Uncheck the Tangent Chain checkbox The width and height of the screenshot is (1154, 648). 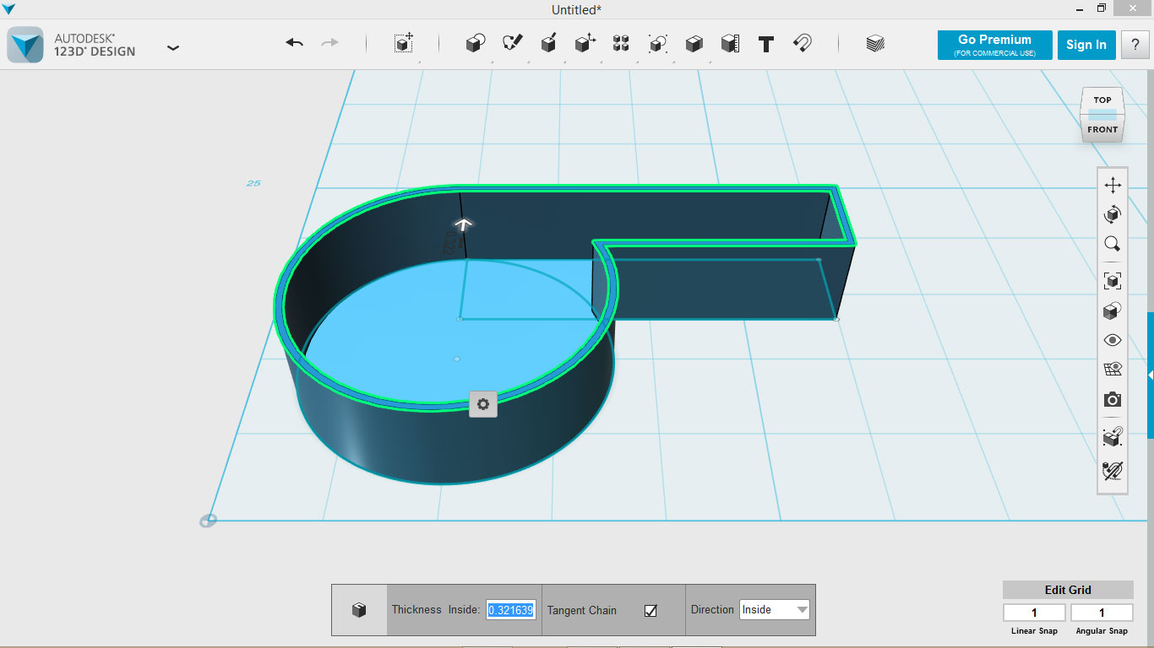650,610
